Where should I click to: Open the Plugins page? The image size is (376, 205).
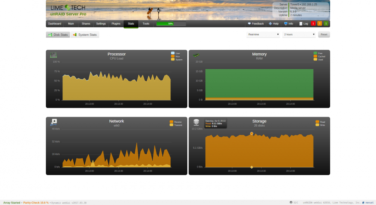tap(116, 24)
